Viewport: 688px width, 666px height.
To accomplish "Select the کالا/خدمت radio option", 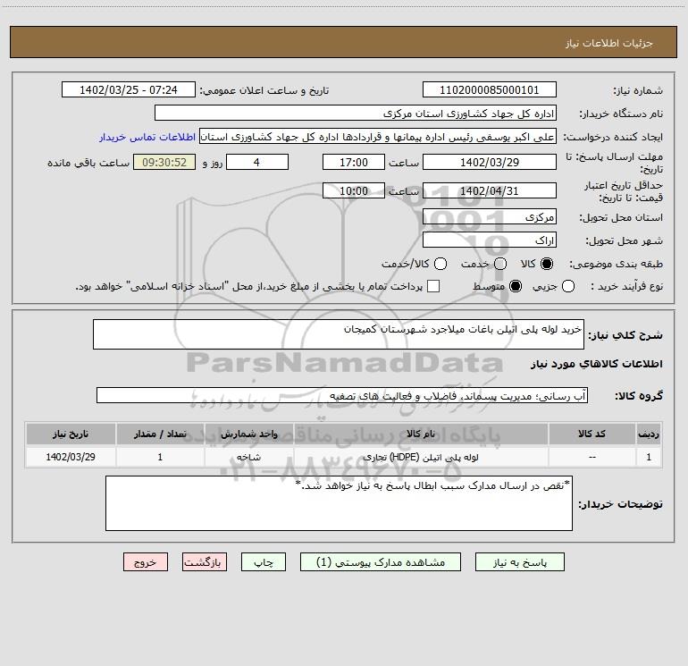I will 440,264.
